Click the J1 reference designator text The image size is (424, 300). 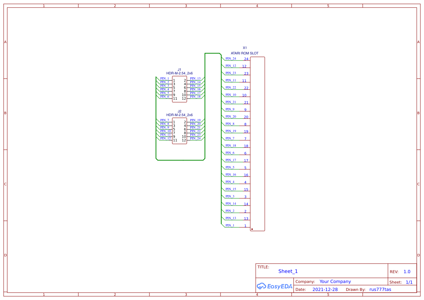[179, 69]
